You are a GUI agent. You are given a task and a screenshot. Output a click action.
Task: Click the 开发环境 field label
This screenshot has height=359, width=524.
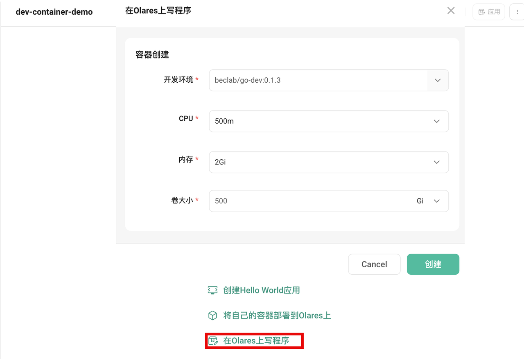click(x=178, y=80)
